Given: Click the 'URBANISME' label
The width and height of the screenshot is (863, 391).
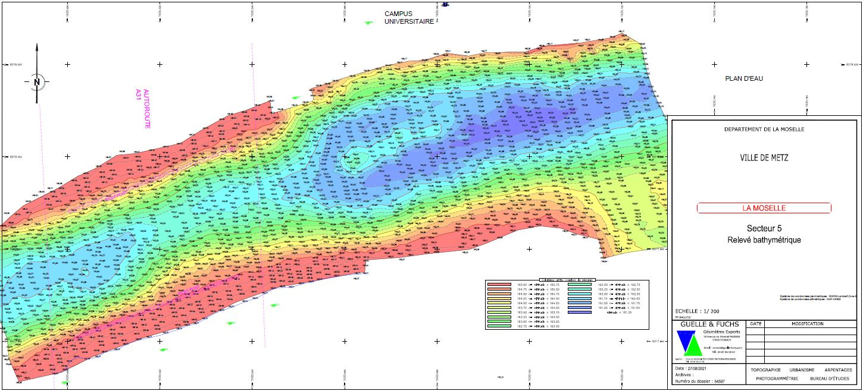Looking at the screenshot, I should [802, 370].
